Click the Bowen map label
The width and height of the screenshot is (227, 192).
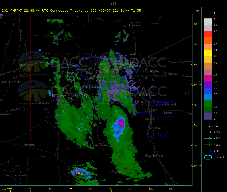tap(168, 113)
